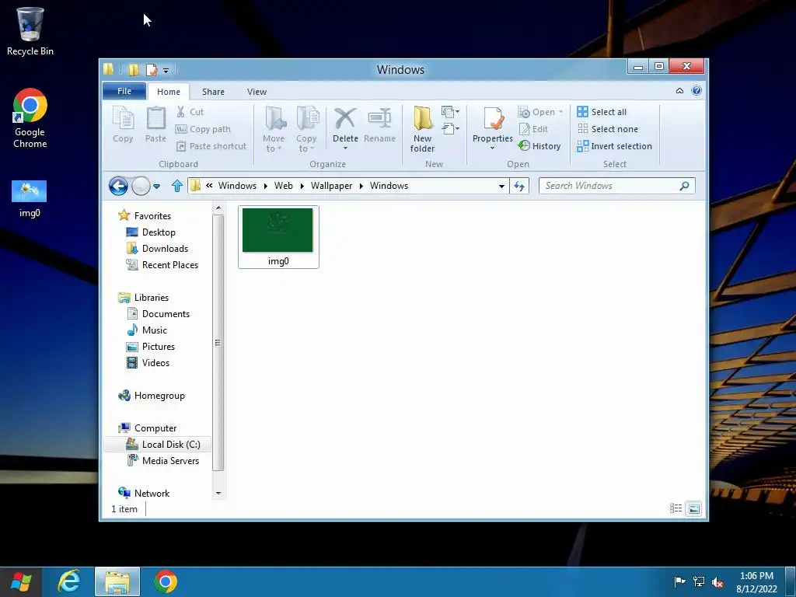The height and width of the screenshot is (597, 796).
Task: Click quick access New folder icon
Action: [x=134, y=69]
